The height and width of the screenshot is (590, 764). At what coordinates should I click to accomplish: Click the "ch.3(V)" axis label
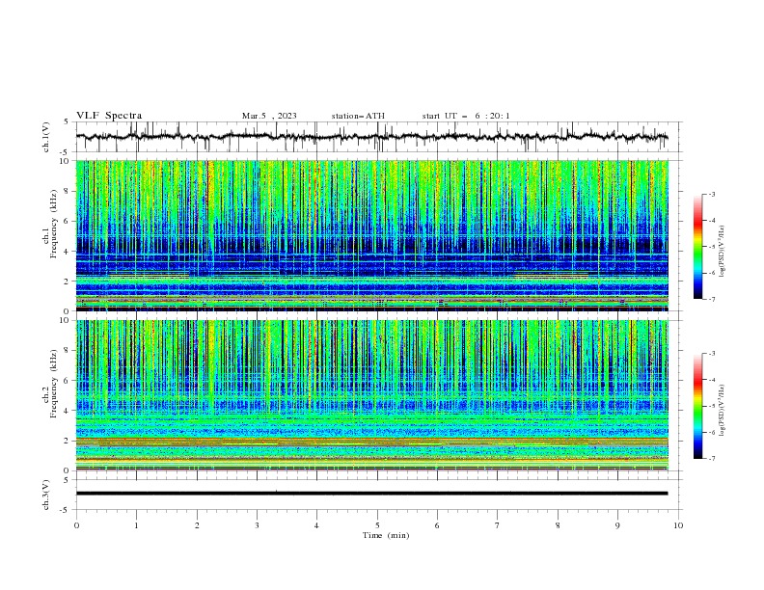[46, 495]
